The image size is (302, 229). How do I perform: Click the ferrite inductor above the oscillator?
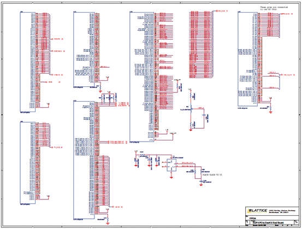[143, 155]
